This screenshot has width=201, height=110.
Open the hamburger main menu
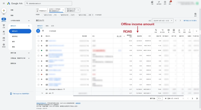click(4, 4)
